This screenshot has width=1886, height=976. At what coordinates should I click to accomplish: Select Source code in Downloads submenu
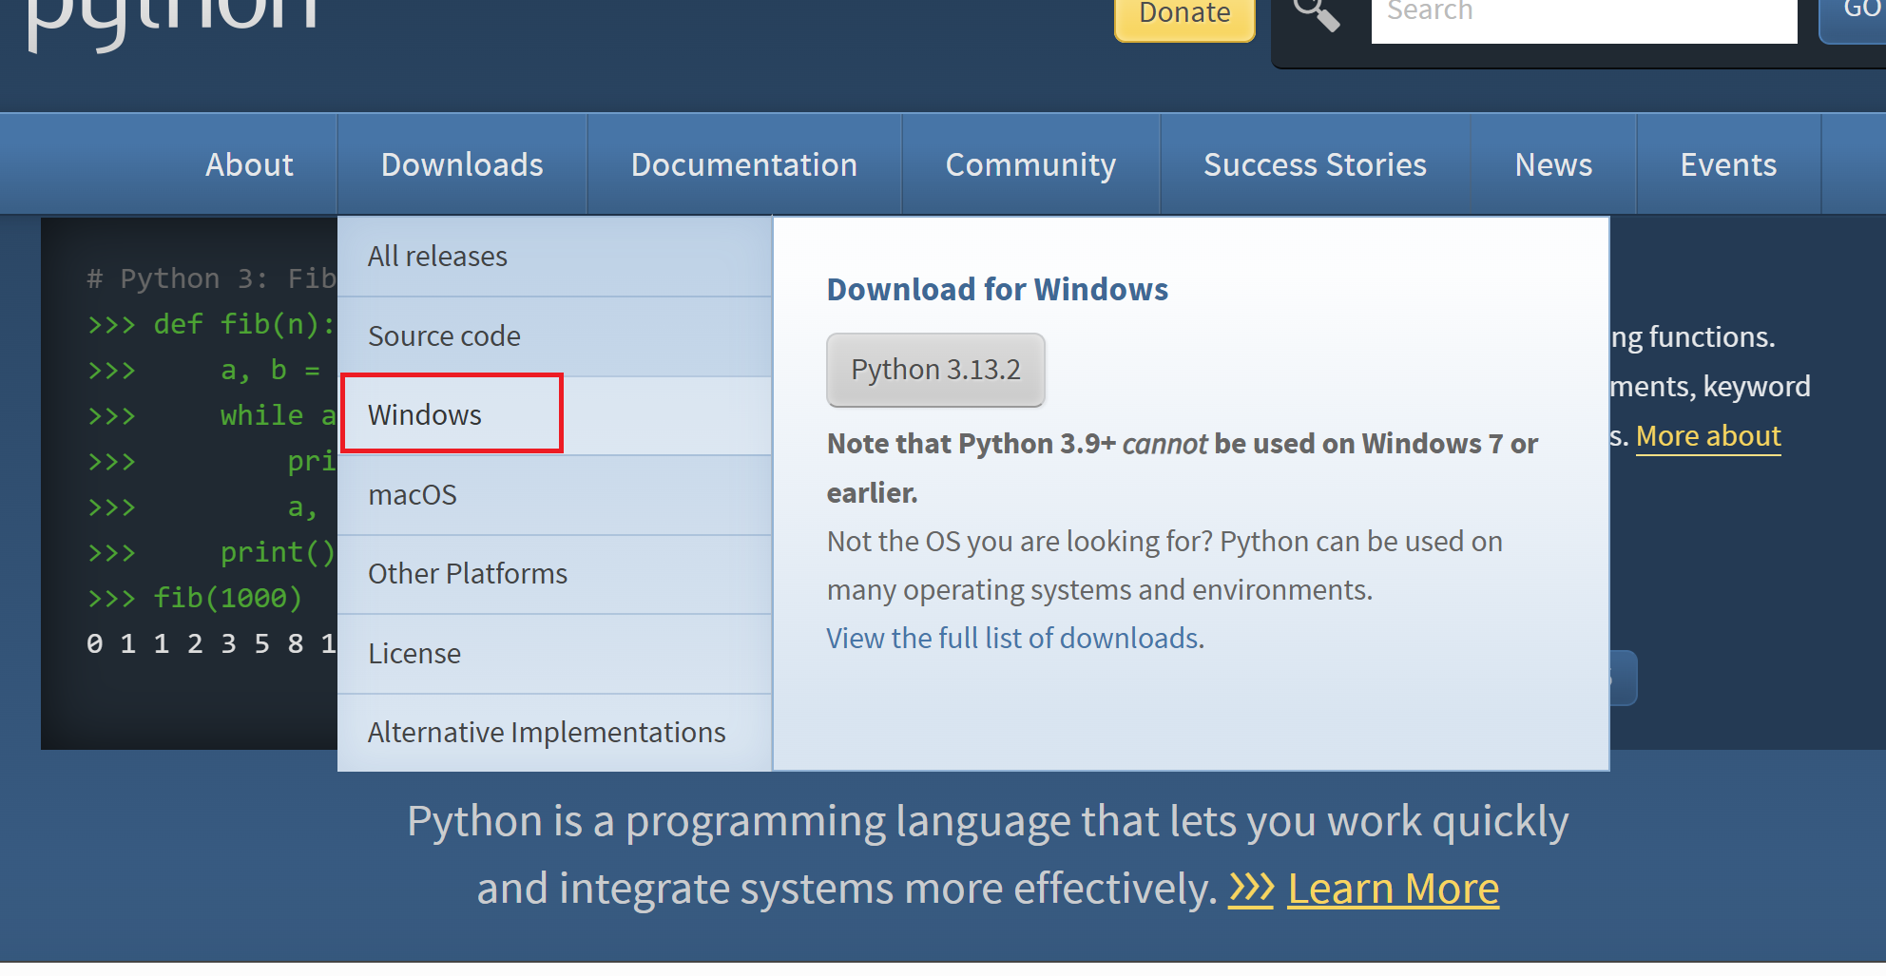point(554,336)
